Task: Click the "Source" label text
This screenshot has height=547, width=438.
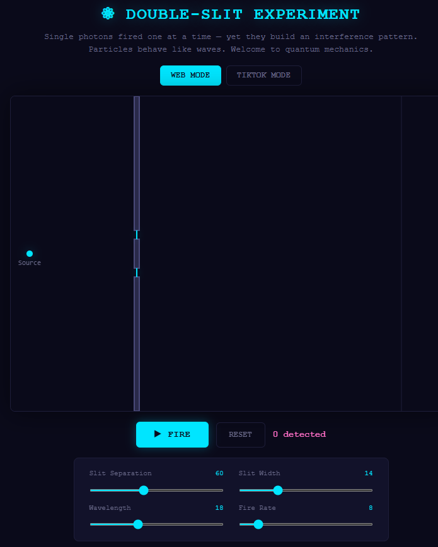Action: [x=30, y=262]
